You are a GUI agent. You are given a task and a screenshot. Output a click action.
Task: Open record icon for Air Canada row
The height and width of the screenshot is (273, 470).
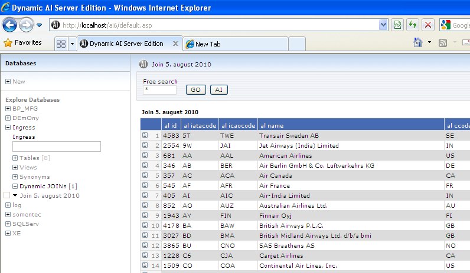click(x=145, y=175)
